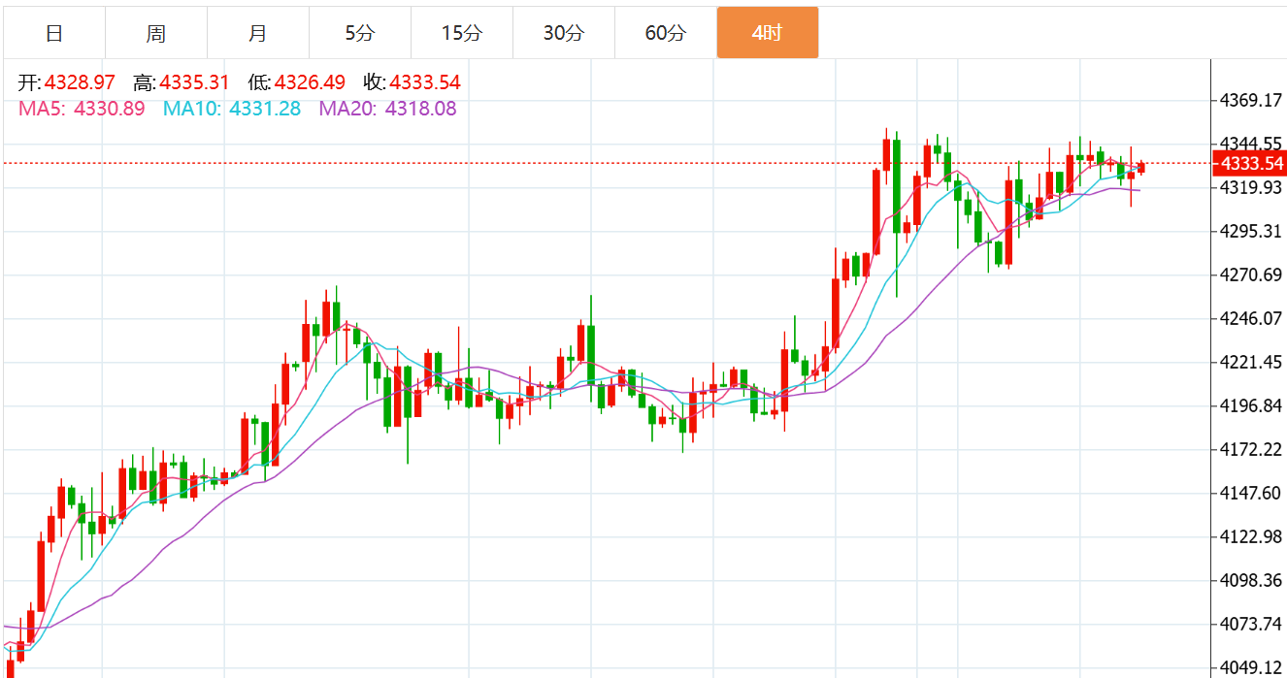Screen dimensions: 1287x678
Task: Open the 月 monthly chart tab
Action: coord(257,34)
